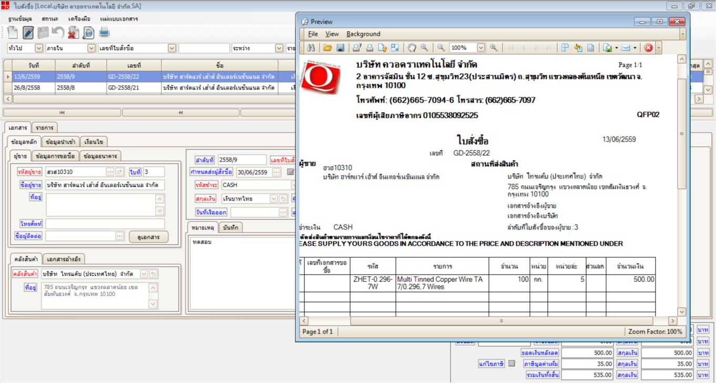Image resolution: width=716 pixels, height=383 pixels.
Task: Open the export document dropdown arrow in Preview
Action: pos(616,47)
